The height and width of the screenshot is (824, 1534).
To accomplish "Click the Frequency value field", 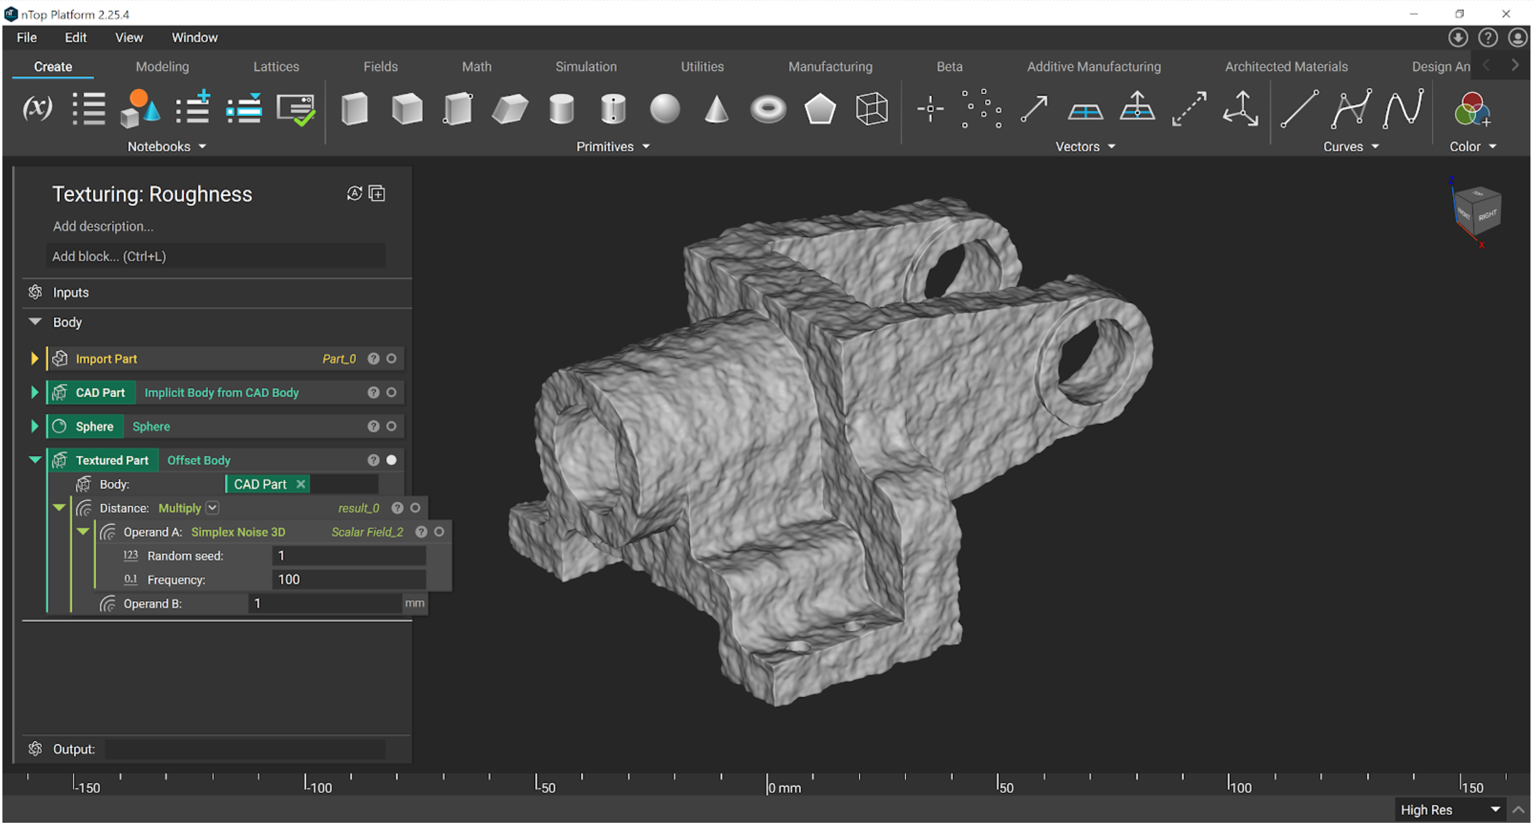I will coord(349,580).
